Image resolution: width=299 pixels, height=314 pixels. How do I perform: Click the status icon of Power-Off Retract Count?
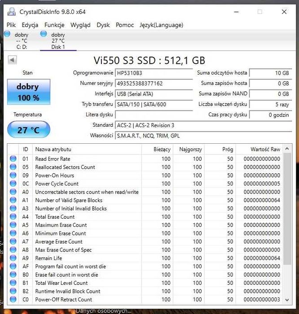click(x=13, y=299)
